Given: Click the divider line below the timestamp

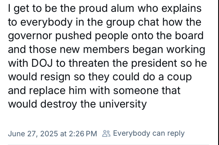Looking at the screenshot, I should click(x=108, y=145).
